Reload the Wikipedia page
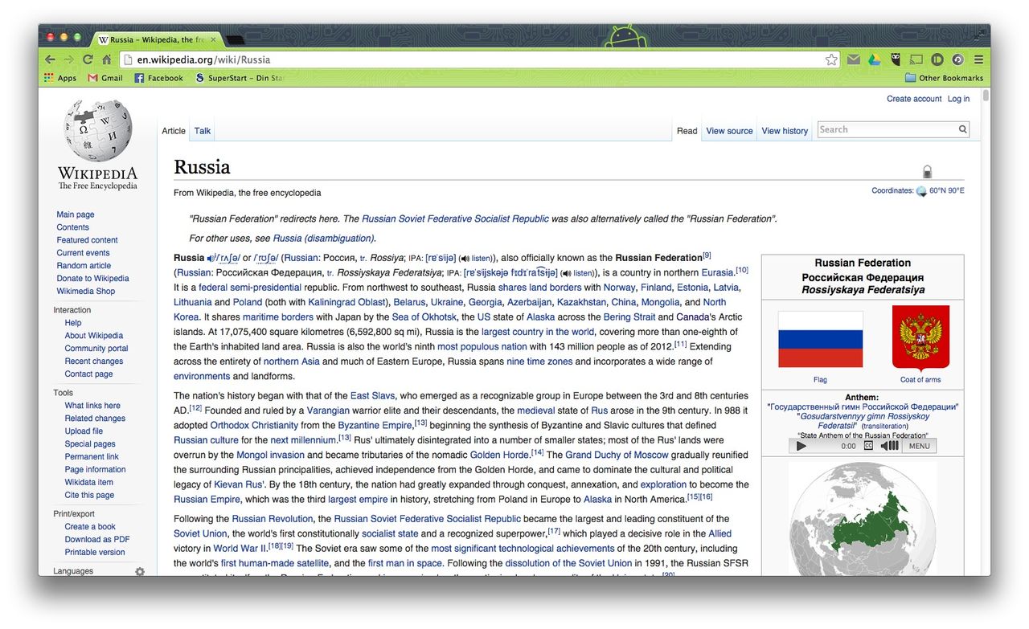The width and height of the screenshot is (1029, 629). 88,59
